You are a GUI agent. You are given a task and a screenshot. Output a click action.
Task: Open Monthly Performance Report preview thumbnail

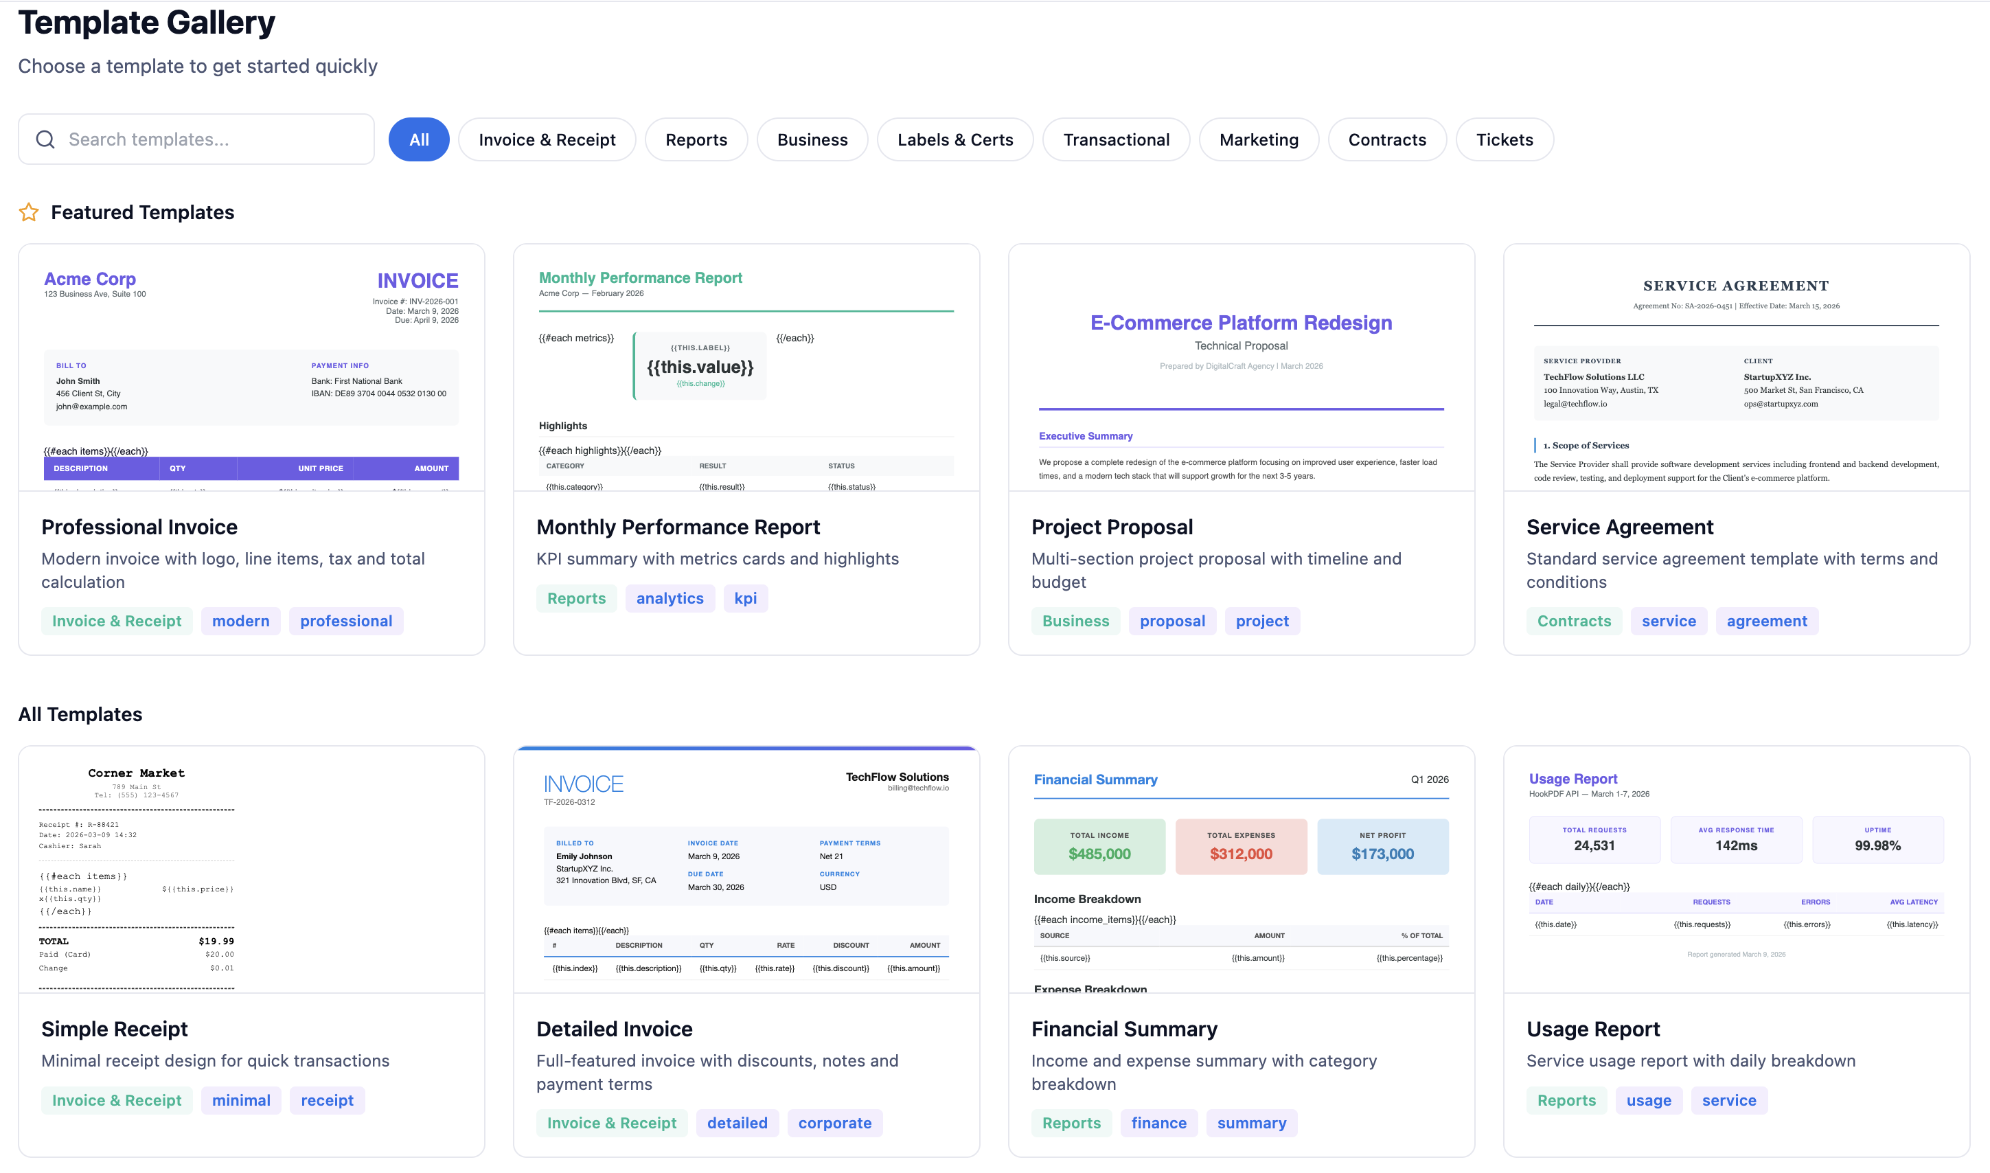(x=746, y=367)
